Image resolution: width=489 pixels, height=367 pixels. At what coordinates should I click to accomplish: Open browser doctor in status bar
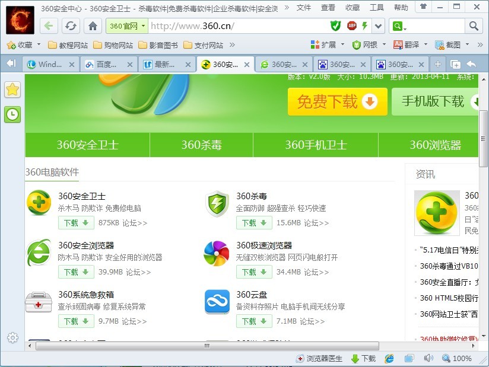pos(319,358)
